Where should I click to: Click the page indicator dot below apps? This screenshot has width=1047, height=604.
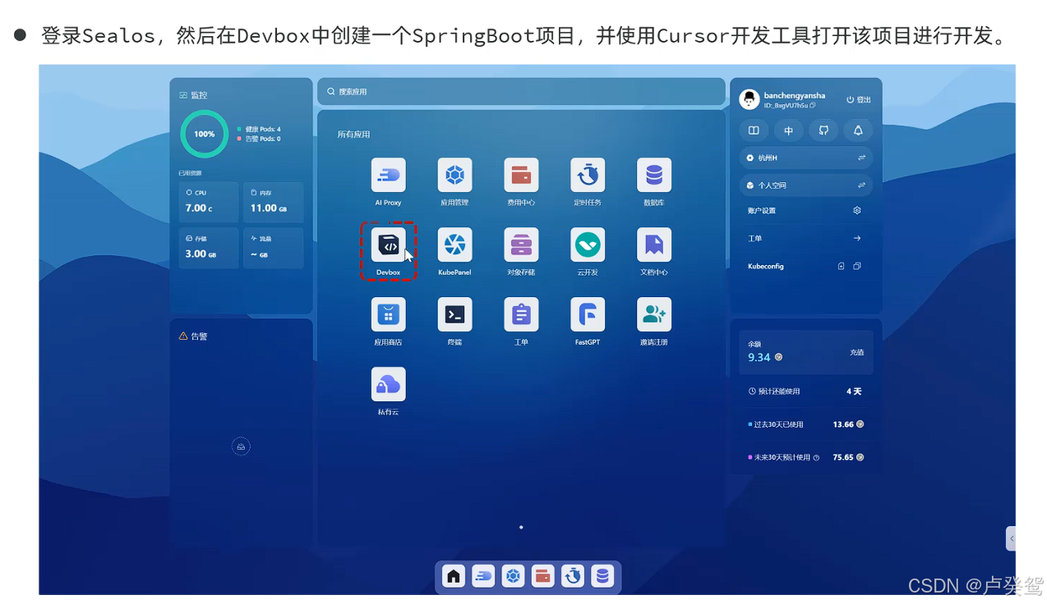click(521, 528)
